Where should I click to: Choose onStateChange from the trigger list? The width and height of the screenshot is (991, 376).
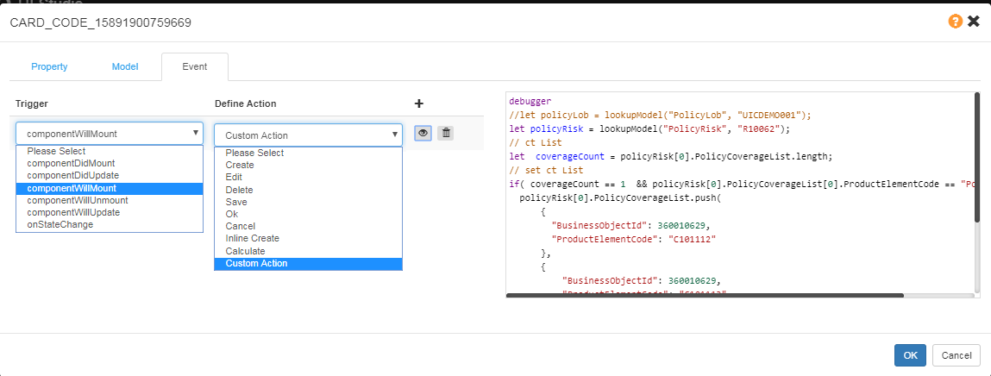click(60, 224)
